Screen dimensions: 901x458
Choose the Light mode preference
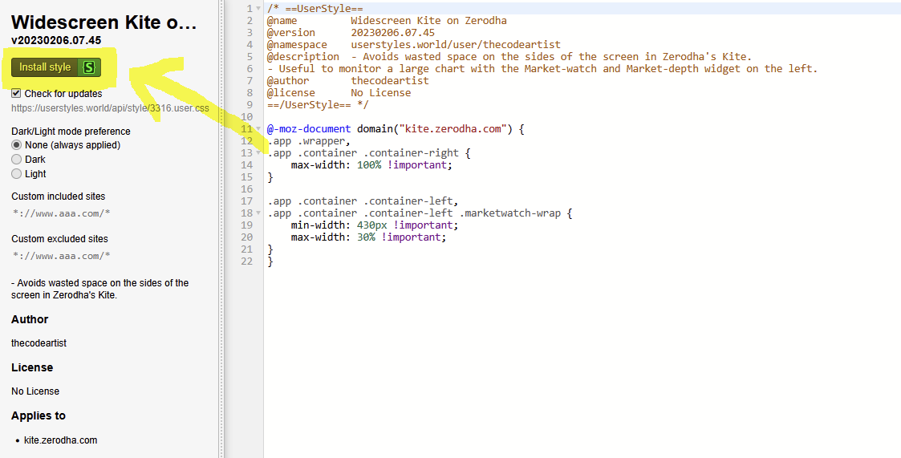(16, 174)
